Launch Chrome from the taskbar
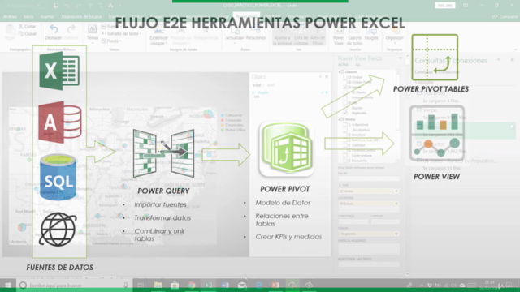520x292 pixels. pyautogui.click(x=192, y=285)
